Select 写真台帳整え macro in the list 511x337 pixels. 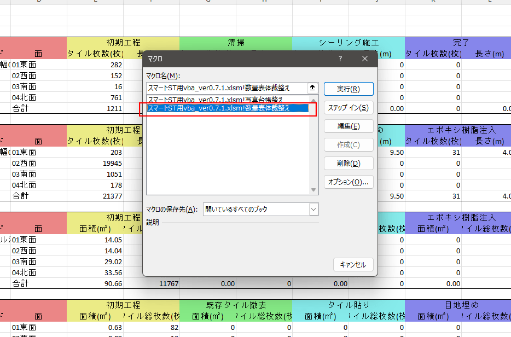point(215,100)
